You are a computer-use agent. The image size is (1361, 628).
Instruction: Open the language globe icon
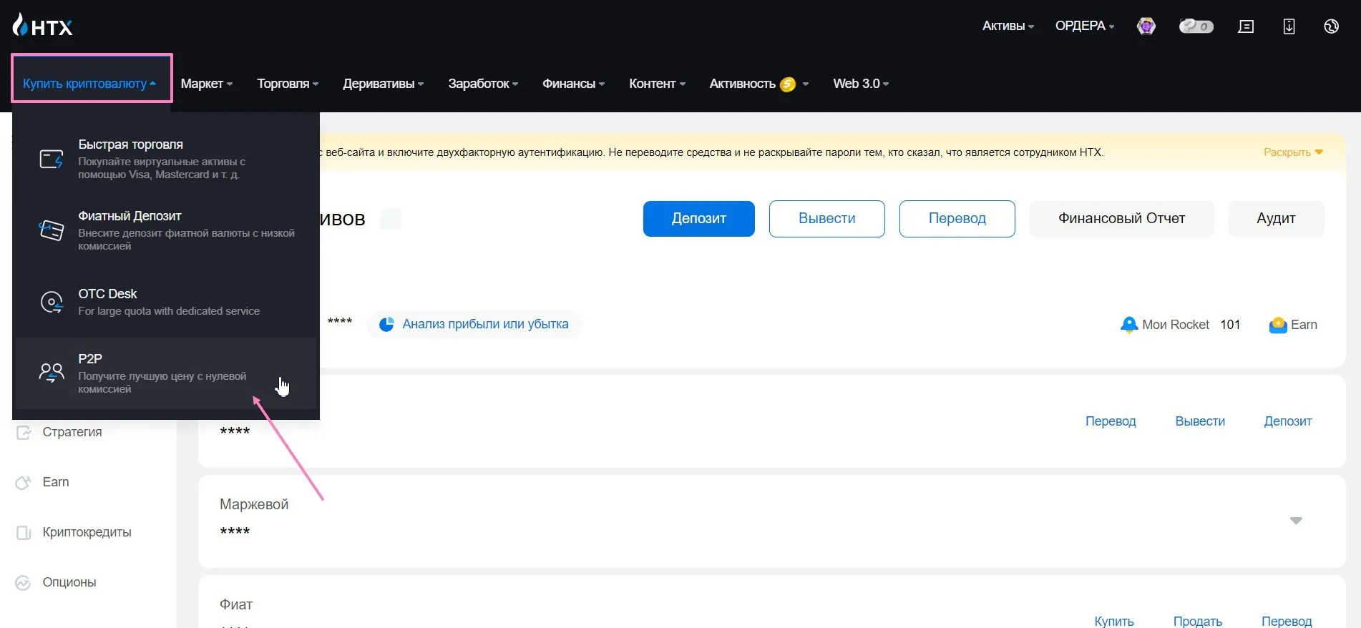pos(1331,26)
